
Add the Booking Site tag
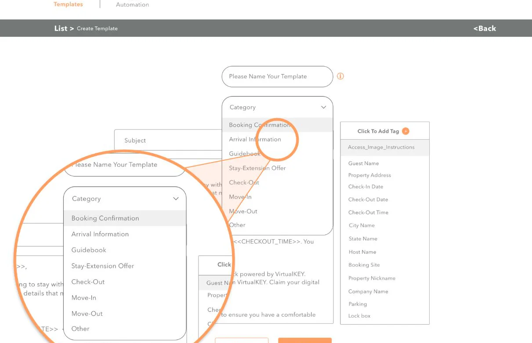[364, 265]
